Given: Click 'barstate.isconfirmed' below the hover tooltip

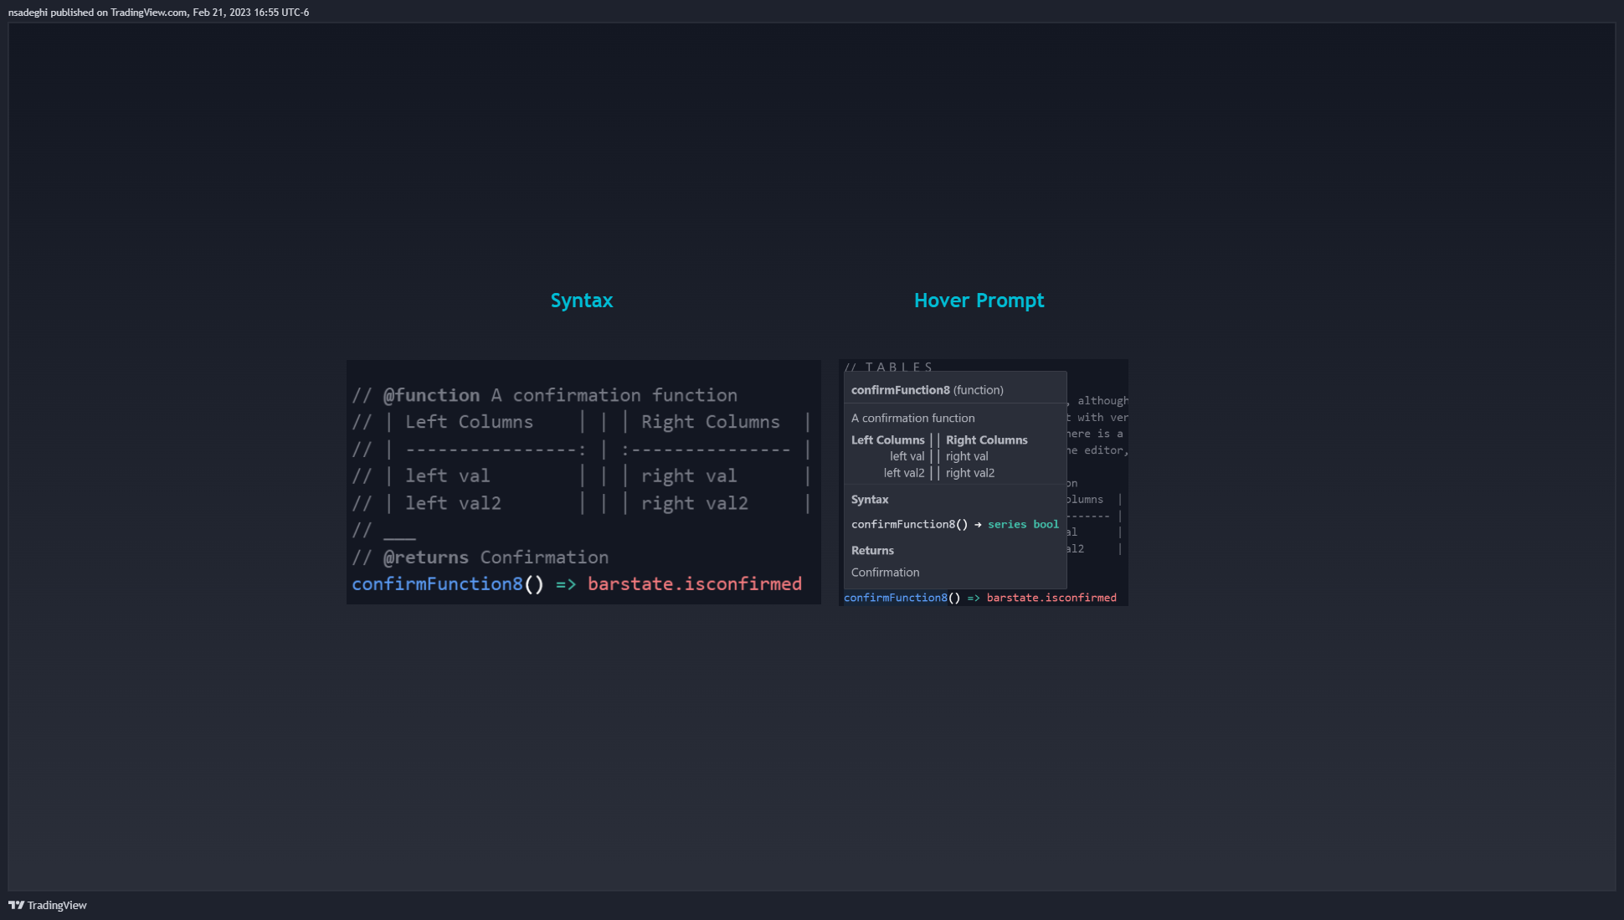Looking at the screenshot, I should tap(1051, 598).
